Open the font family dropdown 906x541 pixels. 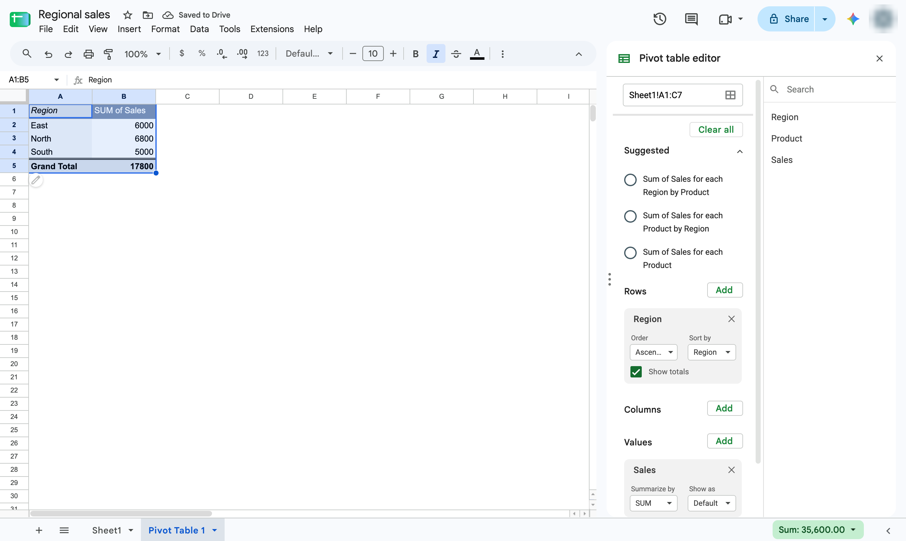point(309,53)
